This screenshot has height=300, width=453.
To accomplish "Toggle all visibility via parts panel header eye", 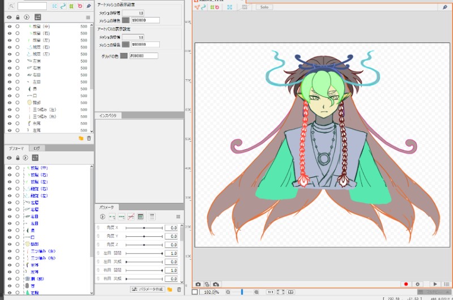I will tap(9, 18).
